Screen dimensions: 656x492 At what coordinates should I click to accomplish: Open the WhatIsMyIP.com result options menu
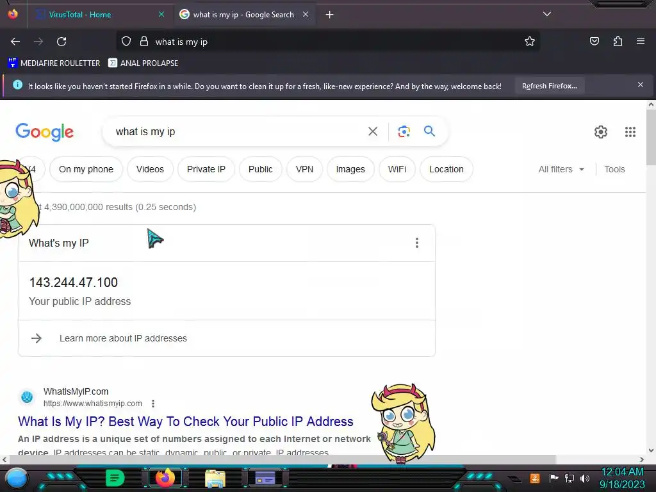tap(153, 404)
